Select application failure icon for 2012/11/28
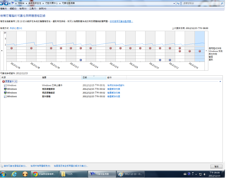This screenshot has width=226, height=181. [31, 48]
